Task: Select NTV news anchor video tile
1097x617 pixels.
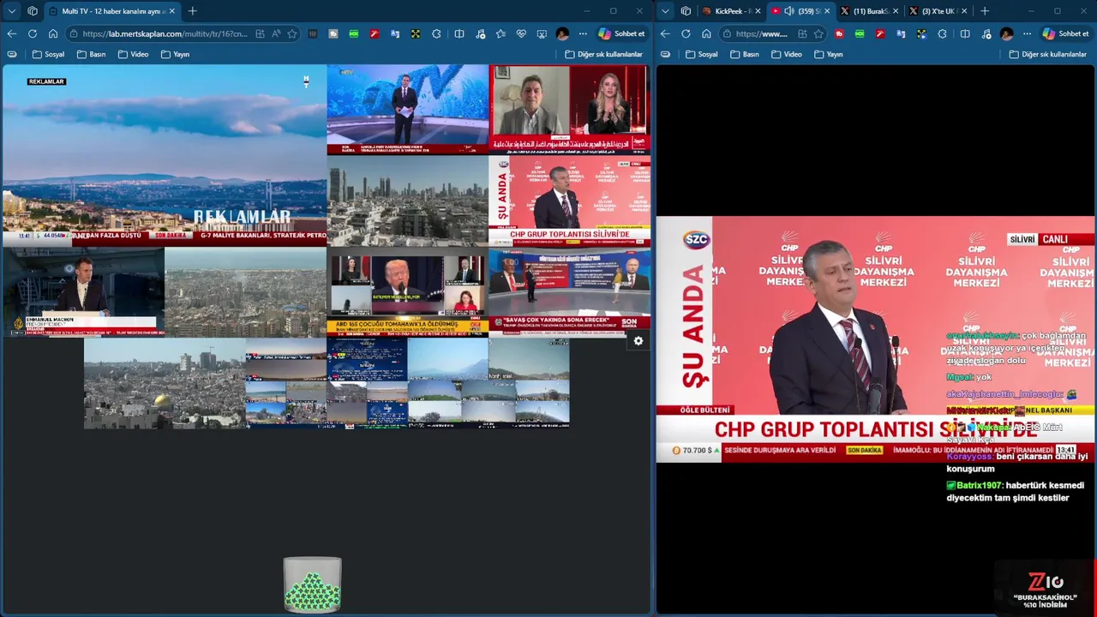Action: 407,109
